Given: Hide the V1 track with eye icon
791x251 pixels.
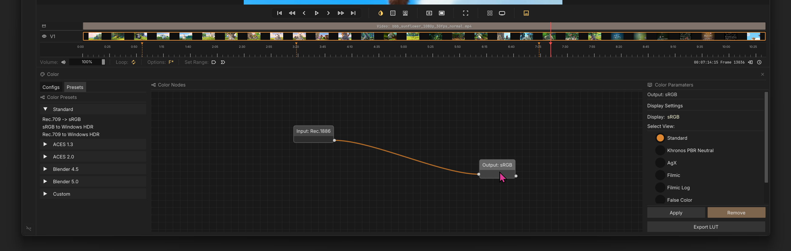Looking at the screenshot, I should (44, 36).
